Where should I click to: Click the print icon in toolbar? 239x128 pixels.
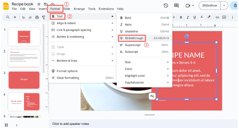(37, 17)
